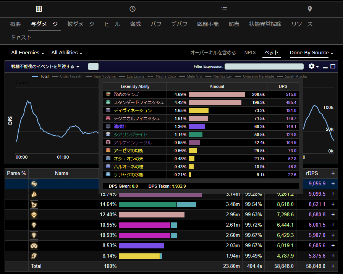
Task: Open the All Abilities dropdown
Action: pos(67,53)
